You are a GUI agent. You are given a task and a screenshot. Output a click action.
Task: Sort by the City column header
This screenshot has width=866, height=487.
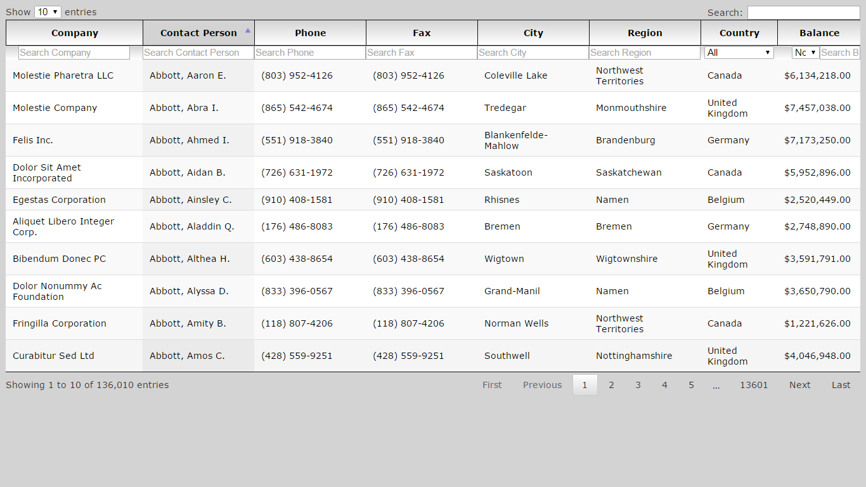point(533,33)
